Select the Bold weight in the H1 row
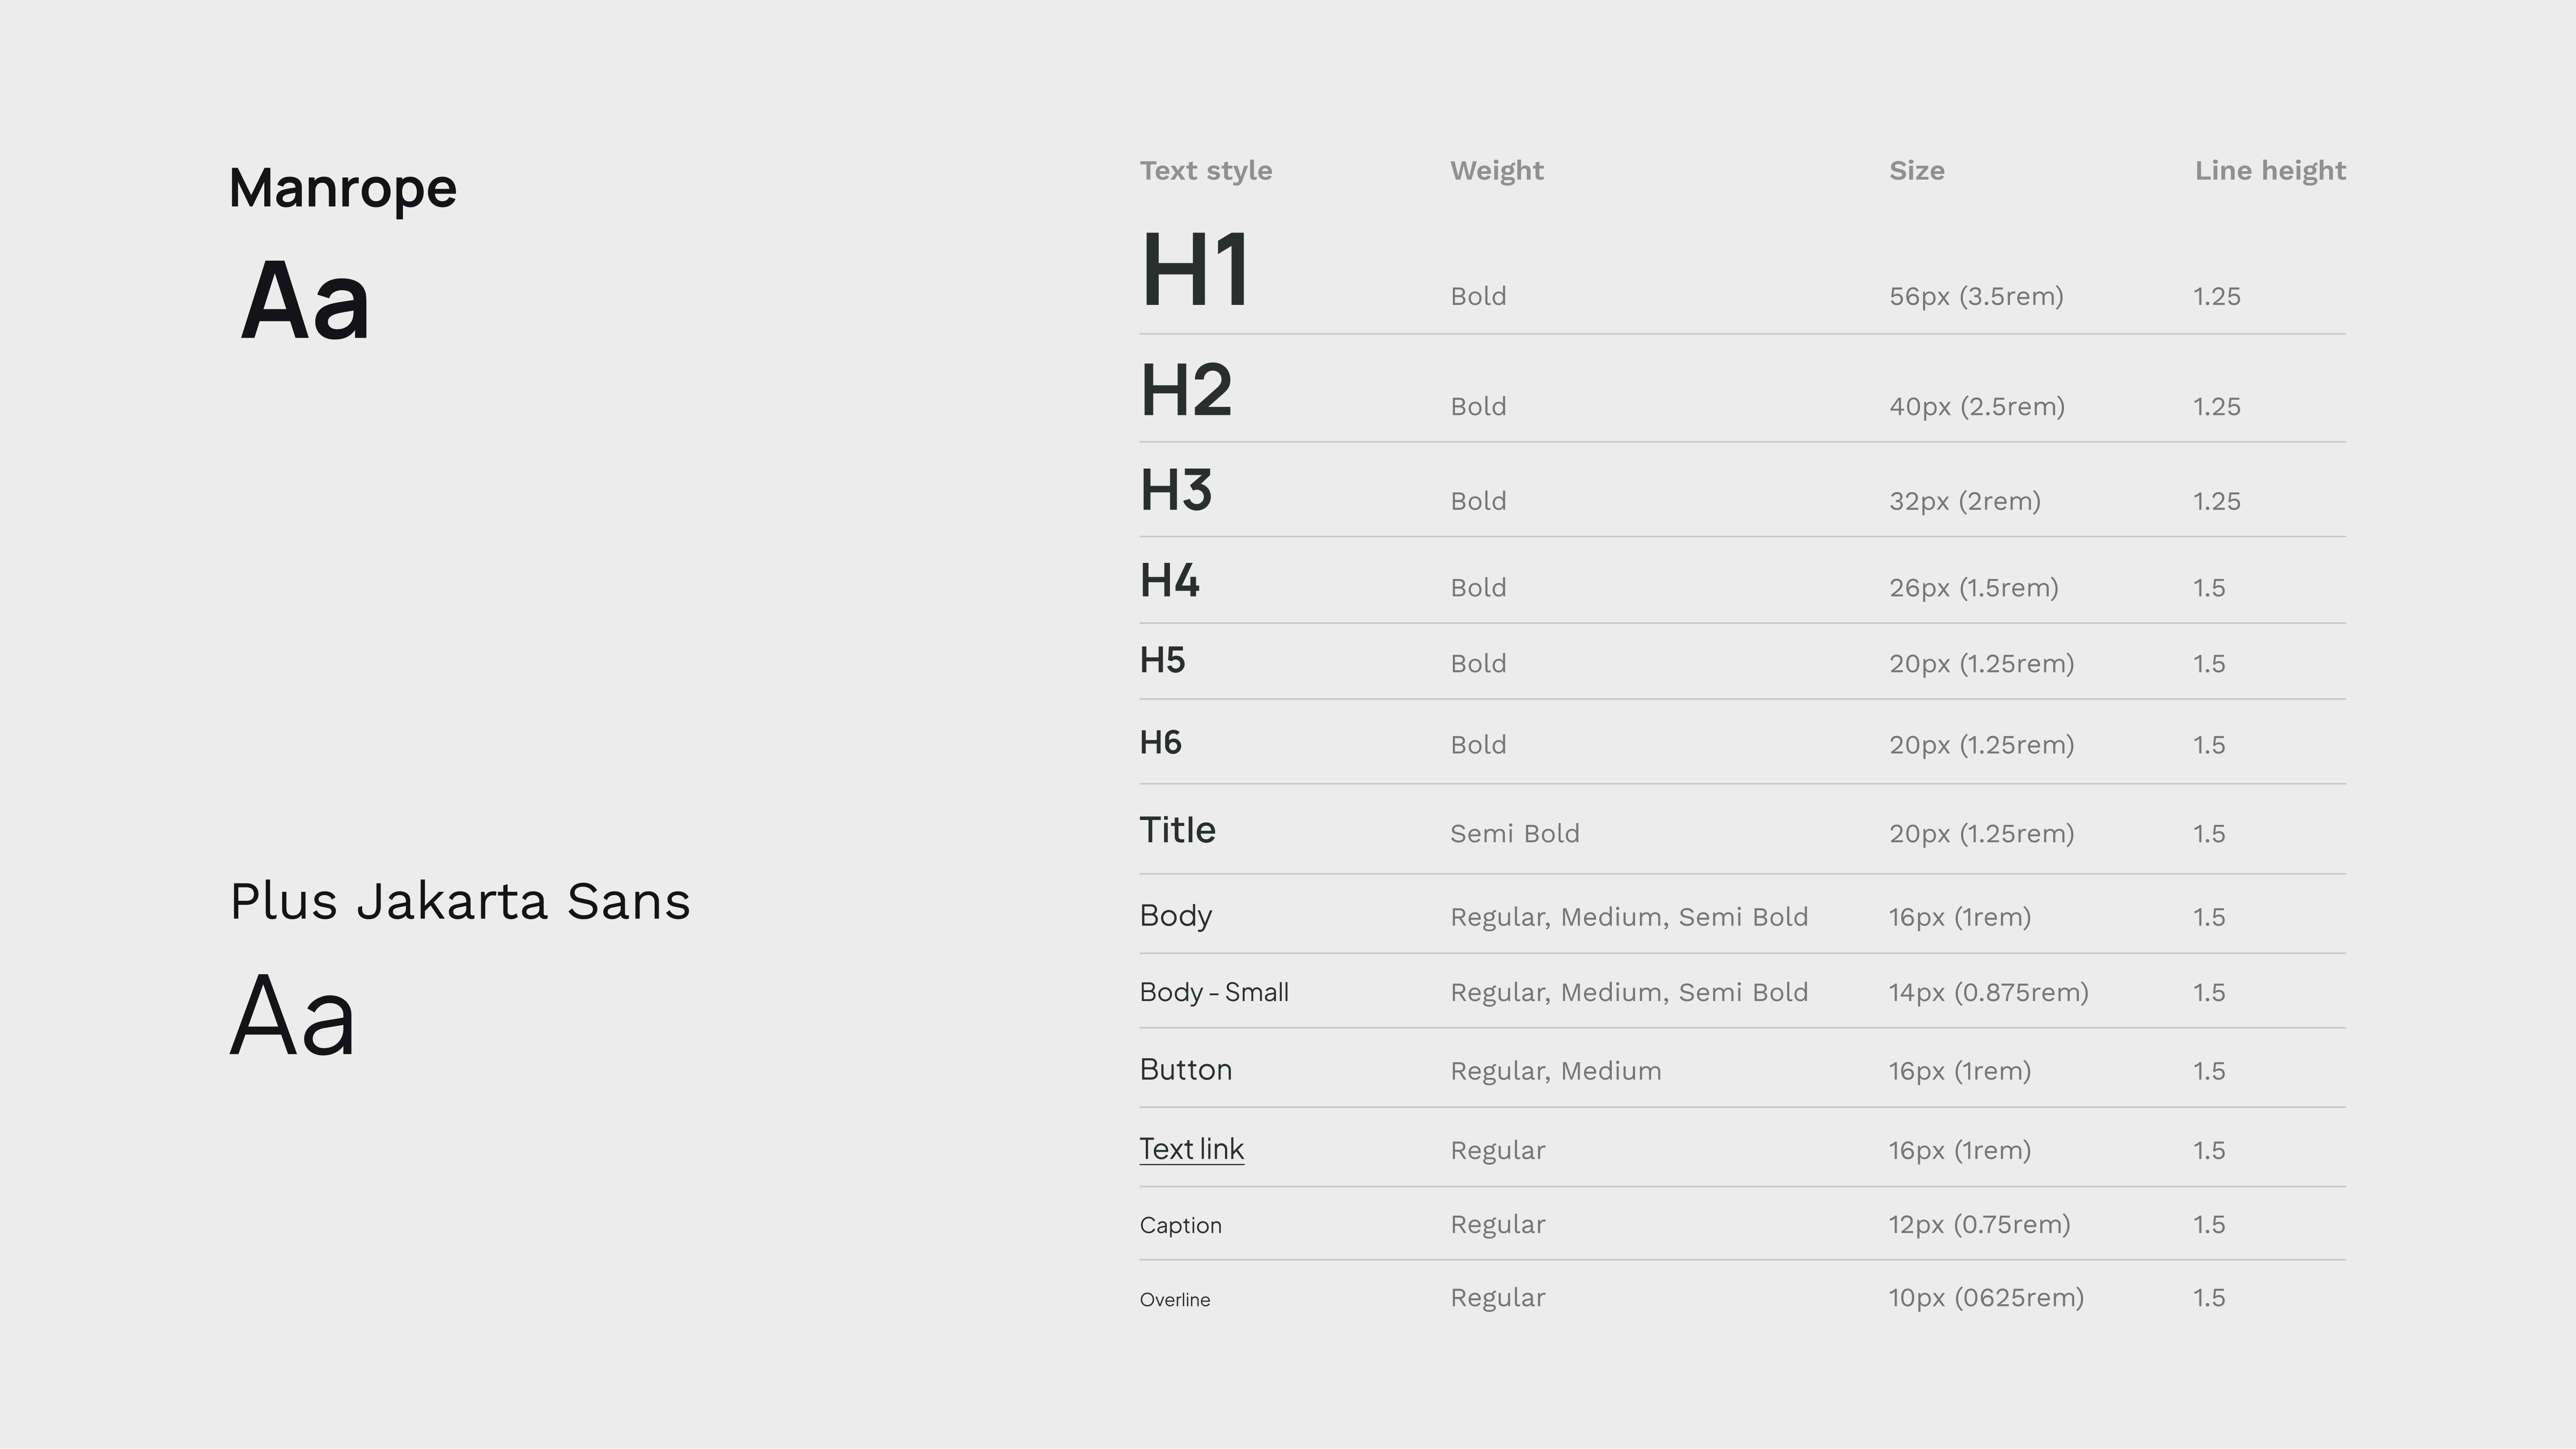Viewport: 2576px width, 1449px height. 1478,297
